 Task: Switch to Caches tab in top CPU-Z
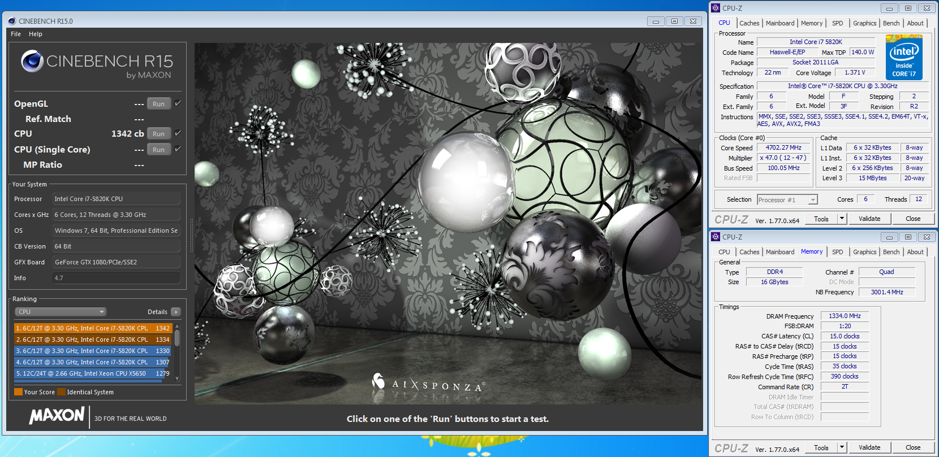(750, 23)
